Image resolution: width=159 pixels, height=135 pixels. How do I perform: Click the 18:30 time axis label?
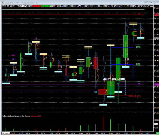[x=148, y=133]
